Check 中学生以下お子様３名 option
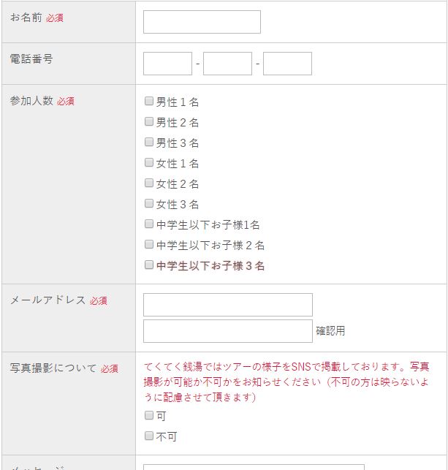The width and height of the screenshot is (448, 470). tap(149, 265)
